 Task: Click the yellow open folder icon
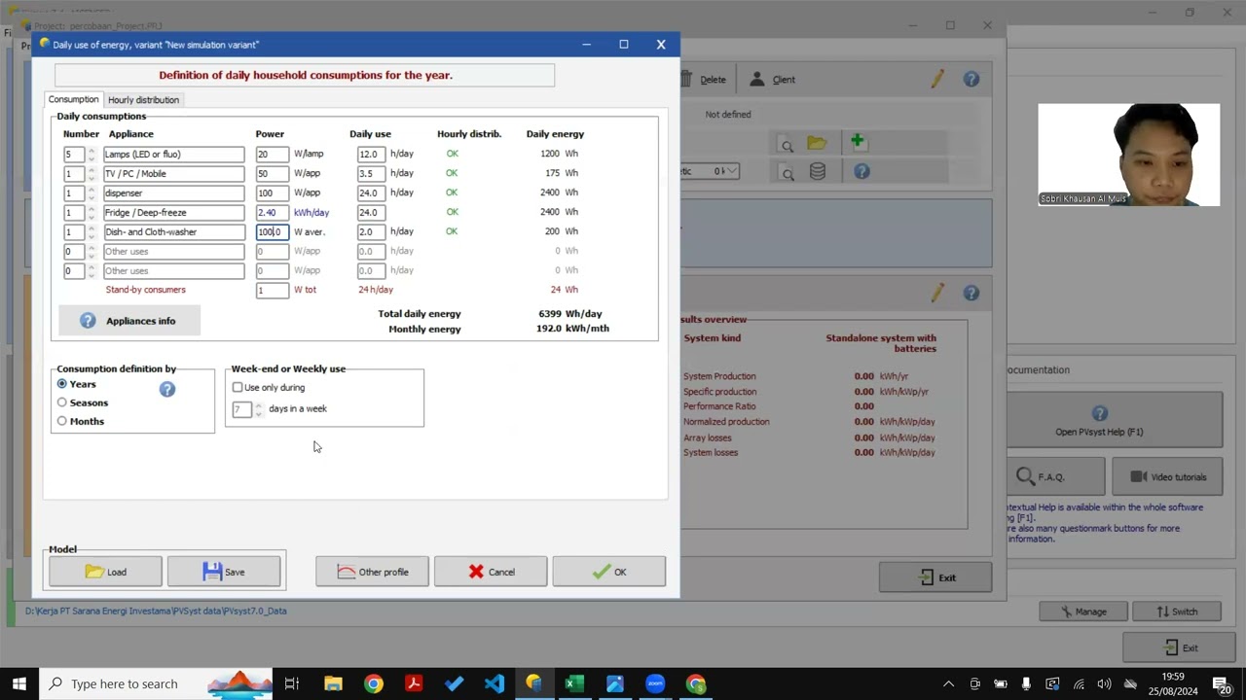pyautogui.click(x=817, y=144)
